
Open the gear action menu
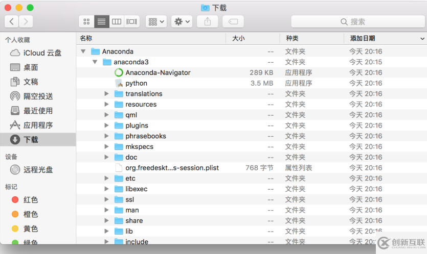click(x=182, y=21)
